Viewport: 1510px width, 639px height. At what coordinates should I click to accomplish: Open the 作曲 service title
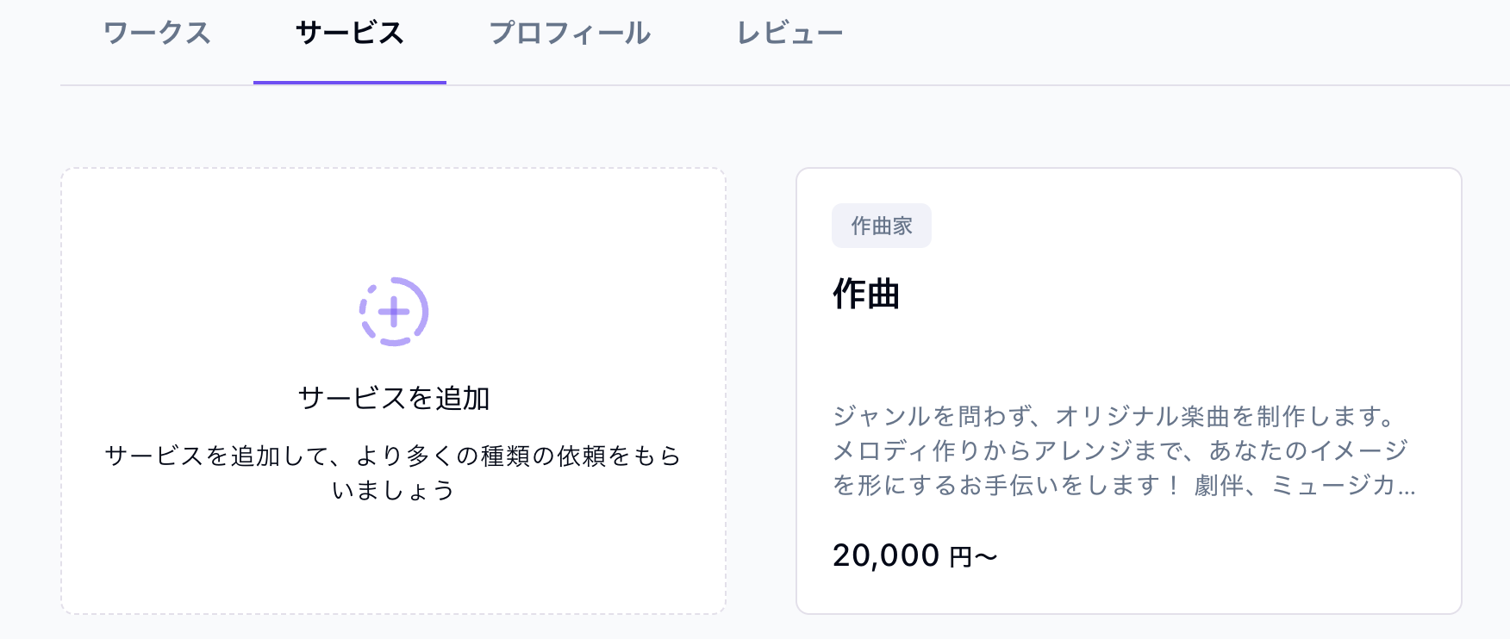[866, 294]
